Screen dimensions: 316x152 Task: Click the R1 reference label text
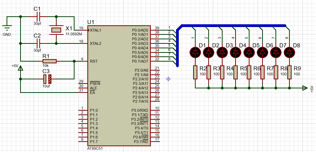pyautogui.click(x=46, y=56)
